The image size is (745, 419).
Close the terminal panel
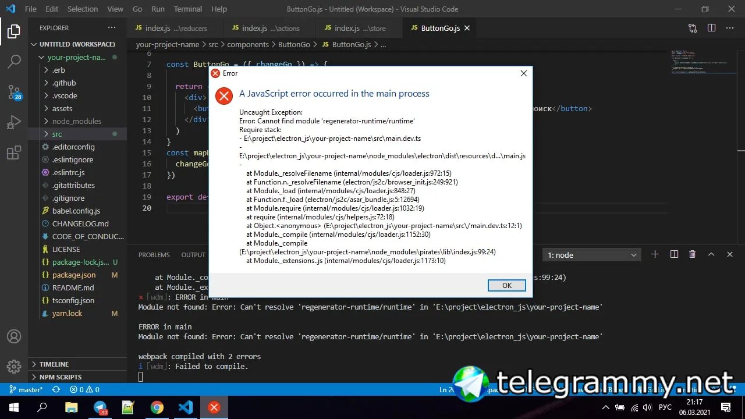coord(730,254)
